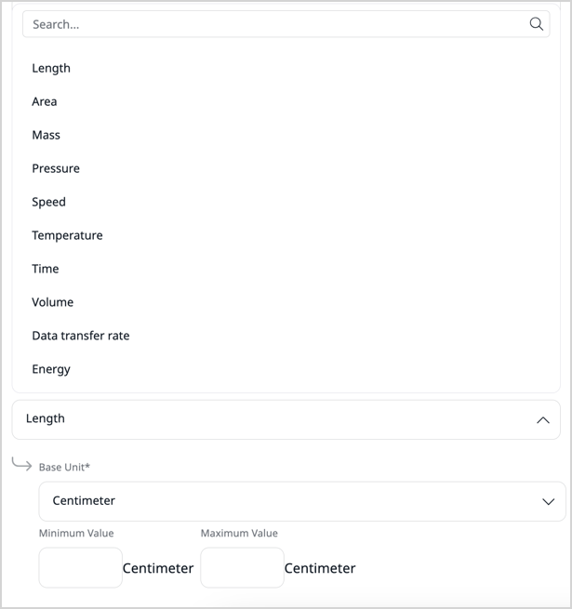Select the Mass option
Viewport: 572px width, 609px height.
[47, 135]
